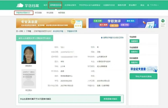Click the 入学日期 value 2025年03月01日
This screenshot has height=108, width=168.
coord(103,81)
